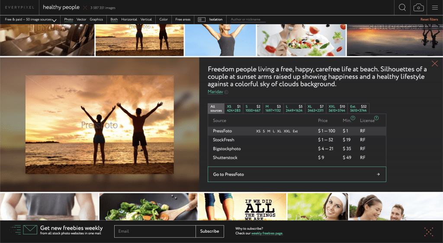Click the envelope newsletter icon
The height and width of the screenshot is (243, 443).
(x=30, y=230)
